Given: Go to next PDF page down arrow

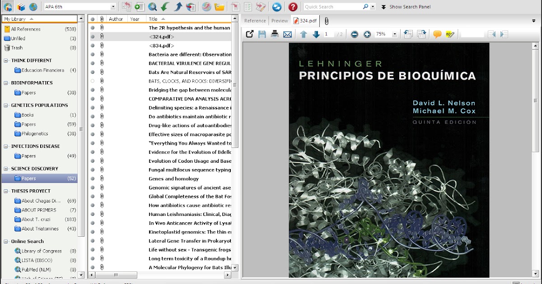Looking at the screenshot, I should click(x=316, y=34).
